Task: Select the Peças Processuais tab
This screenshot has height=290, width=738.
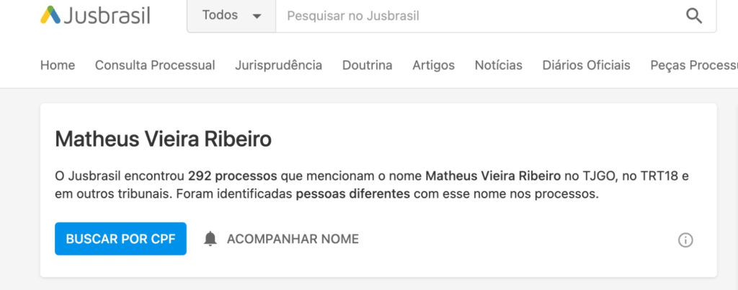Action: tap(694, 65)
